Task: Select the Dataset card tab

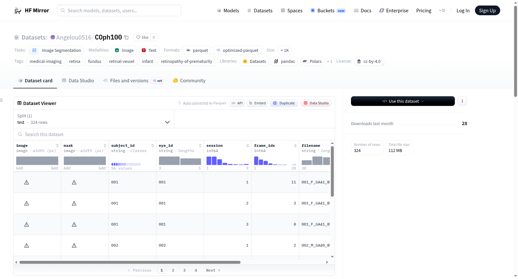Action: (x=35, y=81)
